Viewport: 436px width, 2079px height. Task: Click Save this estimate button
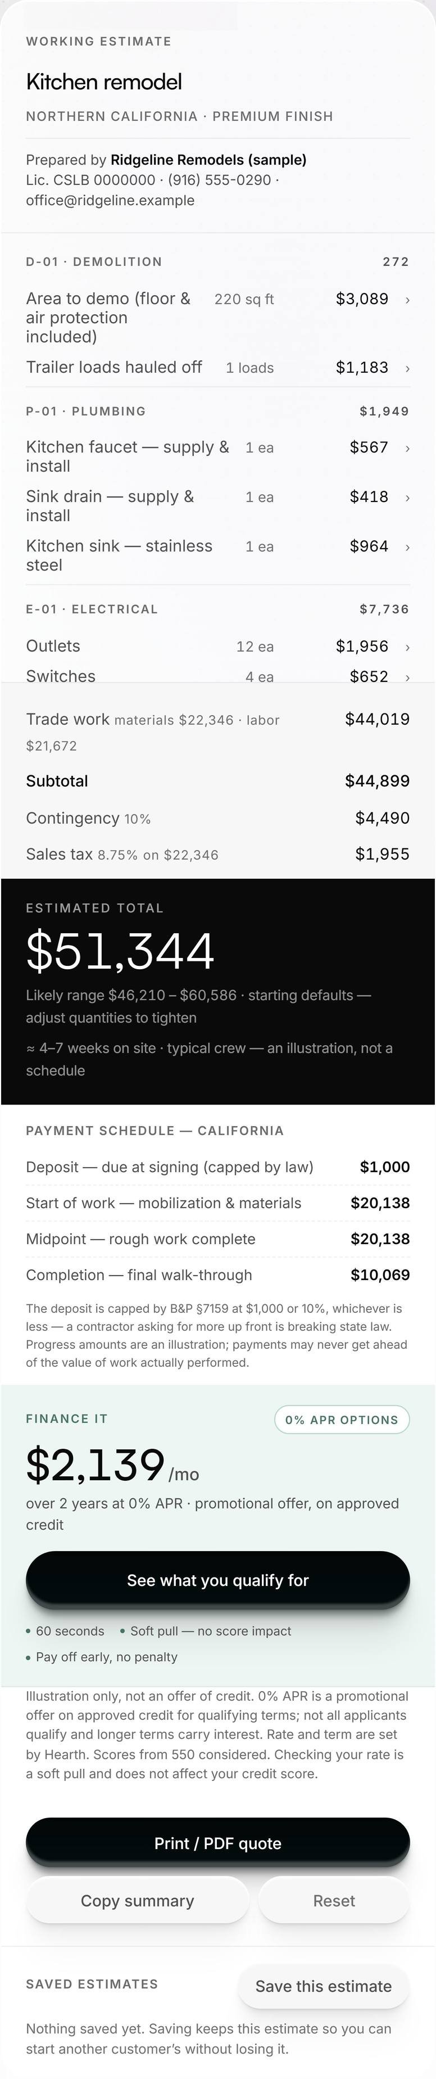point(323,1986)
